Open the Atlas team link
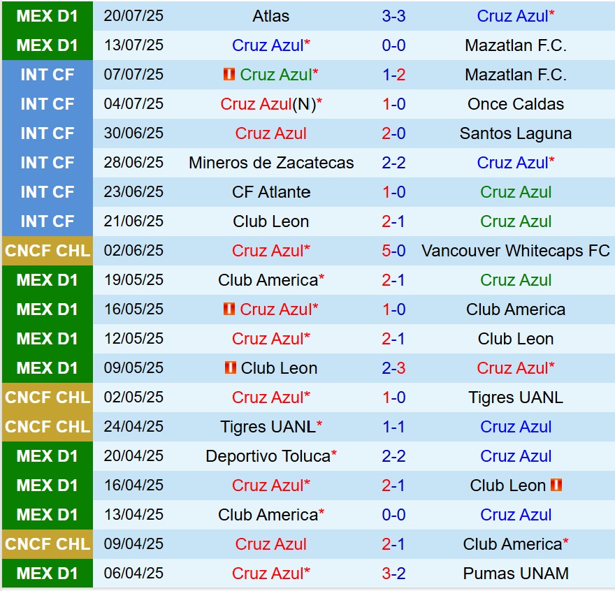The height and width of the screenshot is (591, 615). [x=271, y=16]
